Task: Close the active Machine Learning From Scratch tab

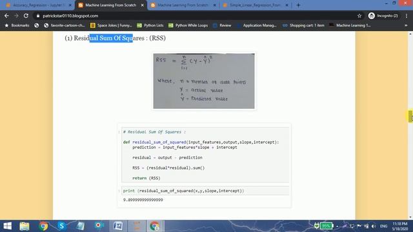Action: pyautogui.click(x=142, y=5)
